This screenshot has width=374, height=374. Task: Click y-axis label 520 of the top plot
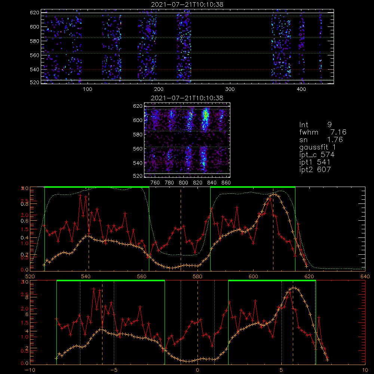34,83
